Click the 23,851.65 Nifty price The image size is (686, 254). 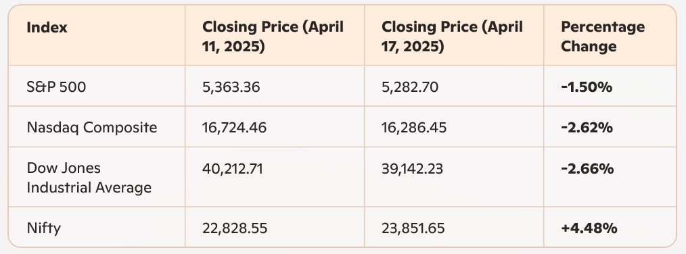413,228
